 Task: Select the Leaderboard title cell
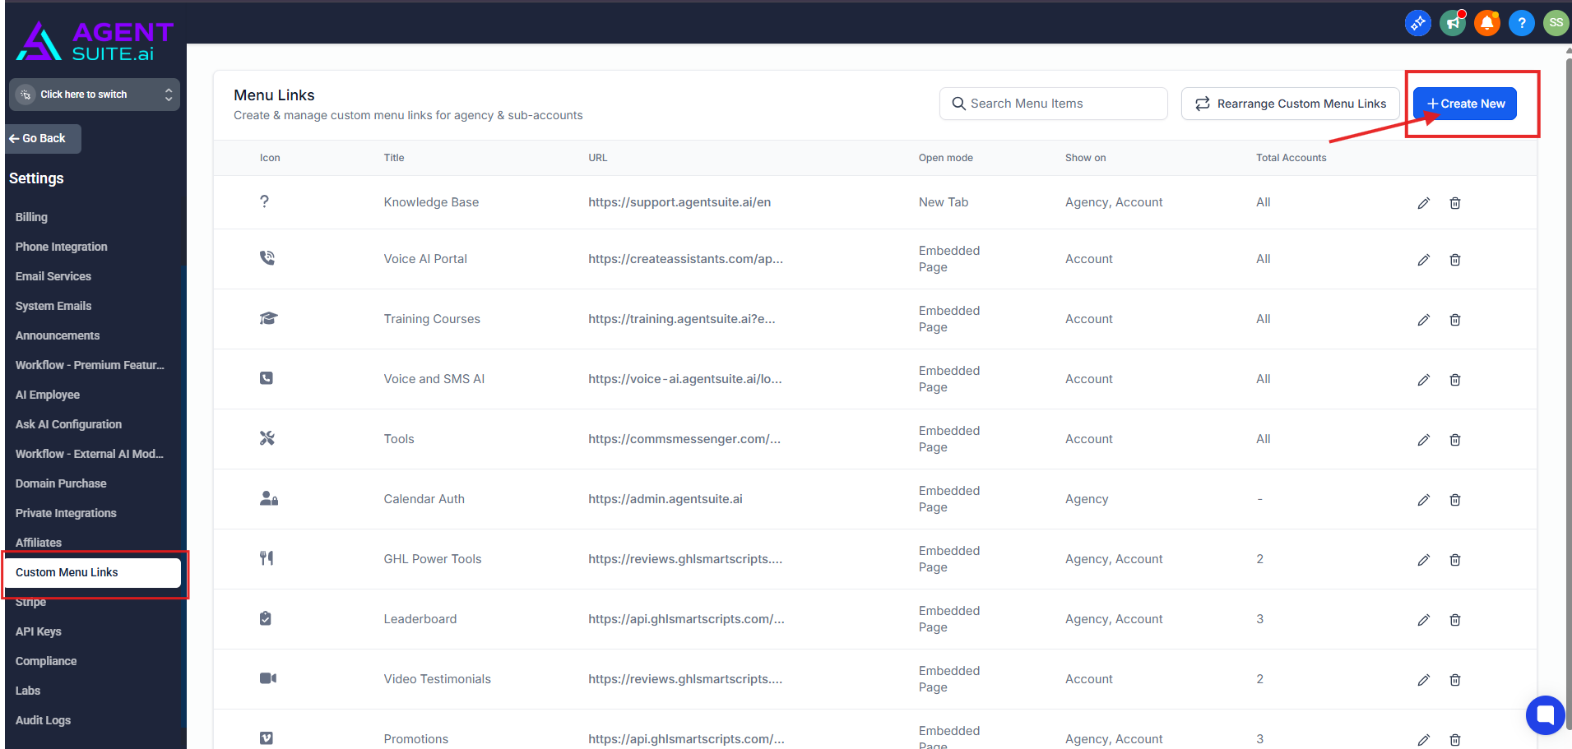pyautogui.click(x=420, y=619)
